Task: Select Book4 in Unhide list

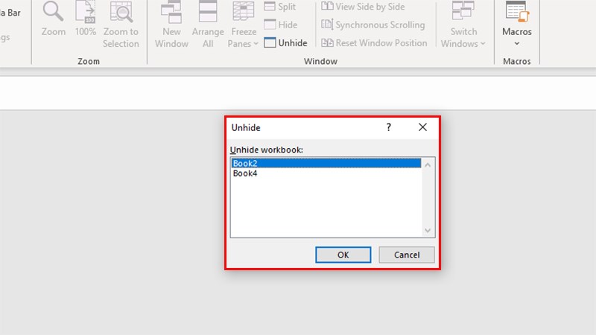Action: click(x=326, y=173)
